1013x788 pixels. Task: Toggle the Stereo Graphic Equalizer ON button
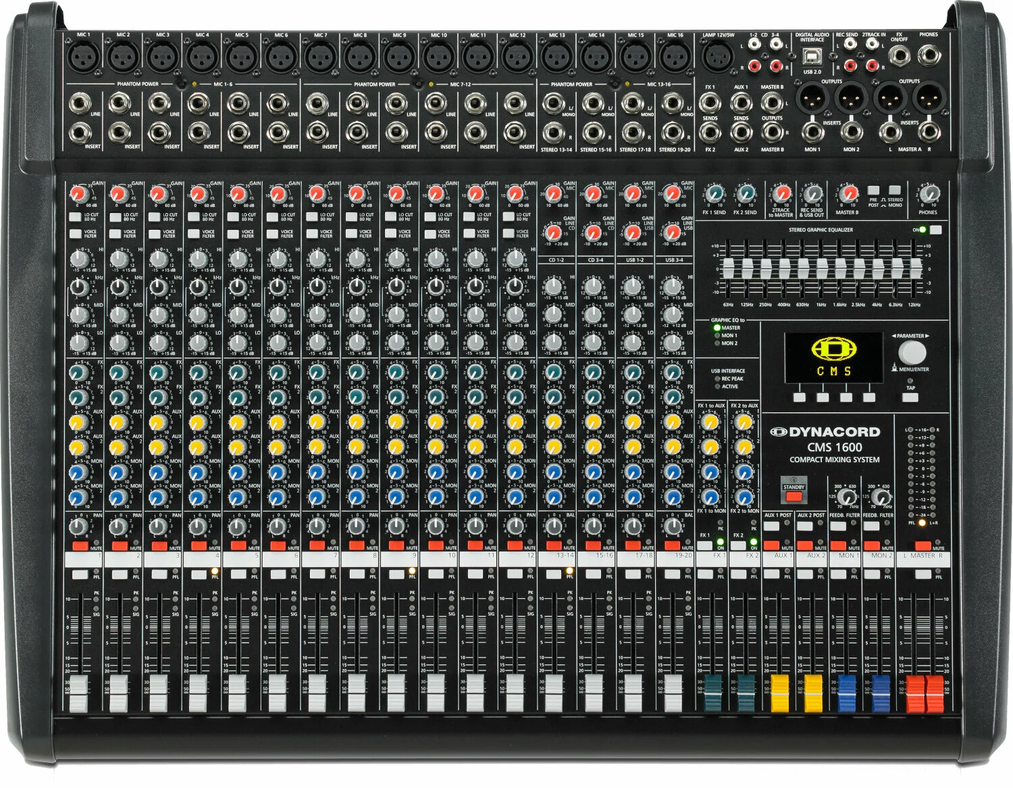pos(935,230)
